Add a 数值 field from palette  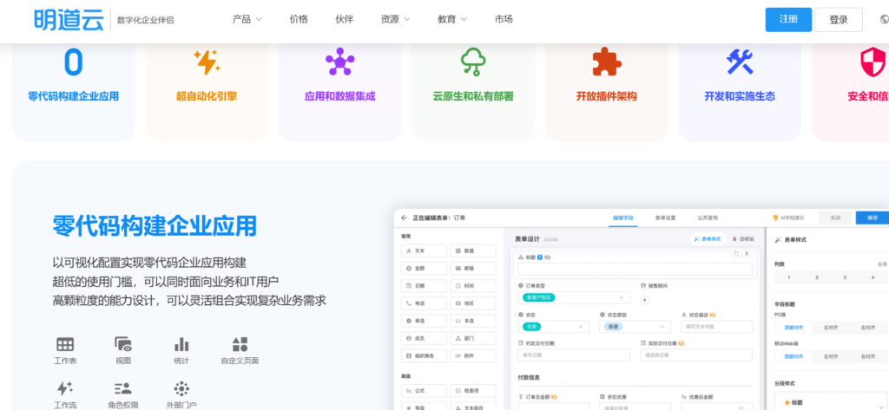tap(473, 251)
